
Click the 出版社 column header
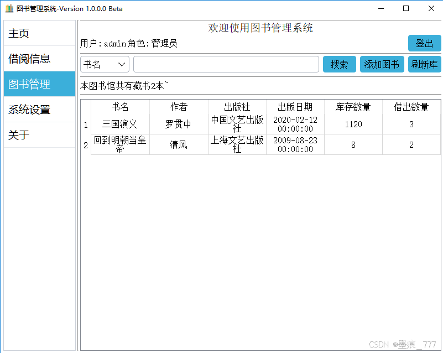237,107
